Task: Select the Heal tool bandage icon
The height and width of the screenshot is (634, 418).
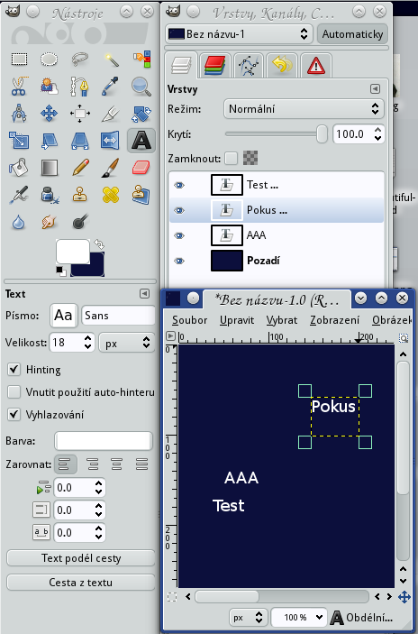Action: (x=111, y=195)
